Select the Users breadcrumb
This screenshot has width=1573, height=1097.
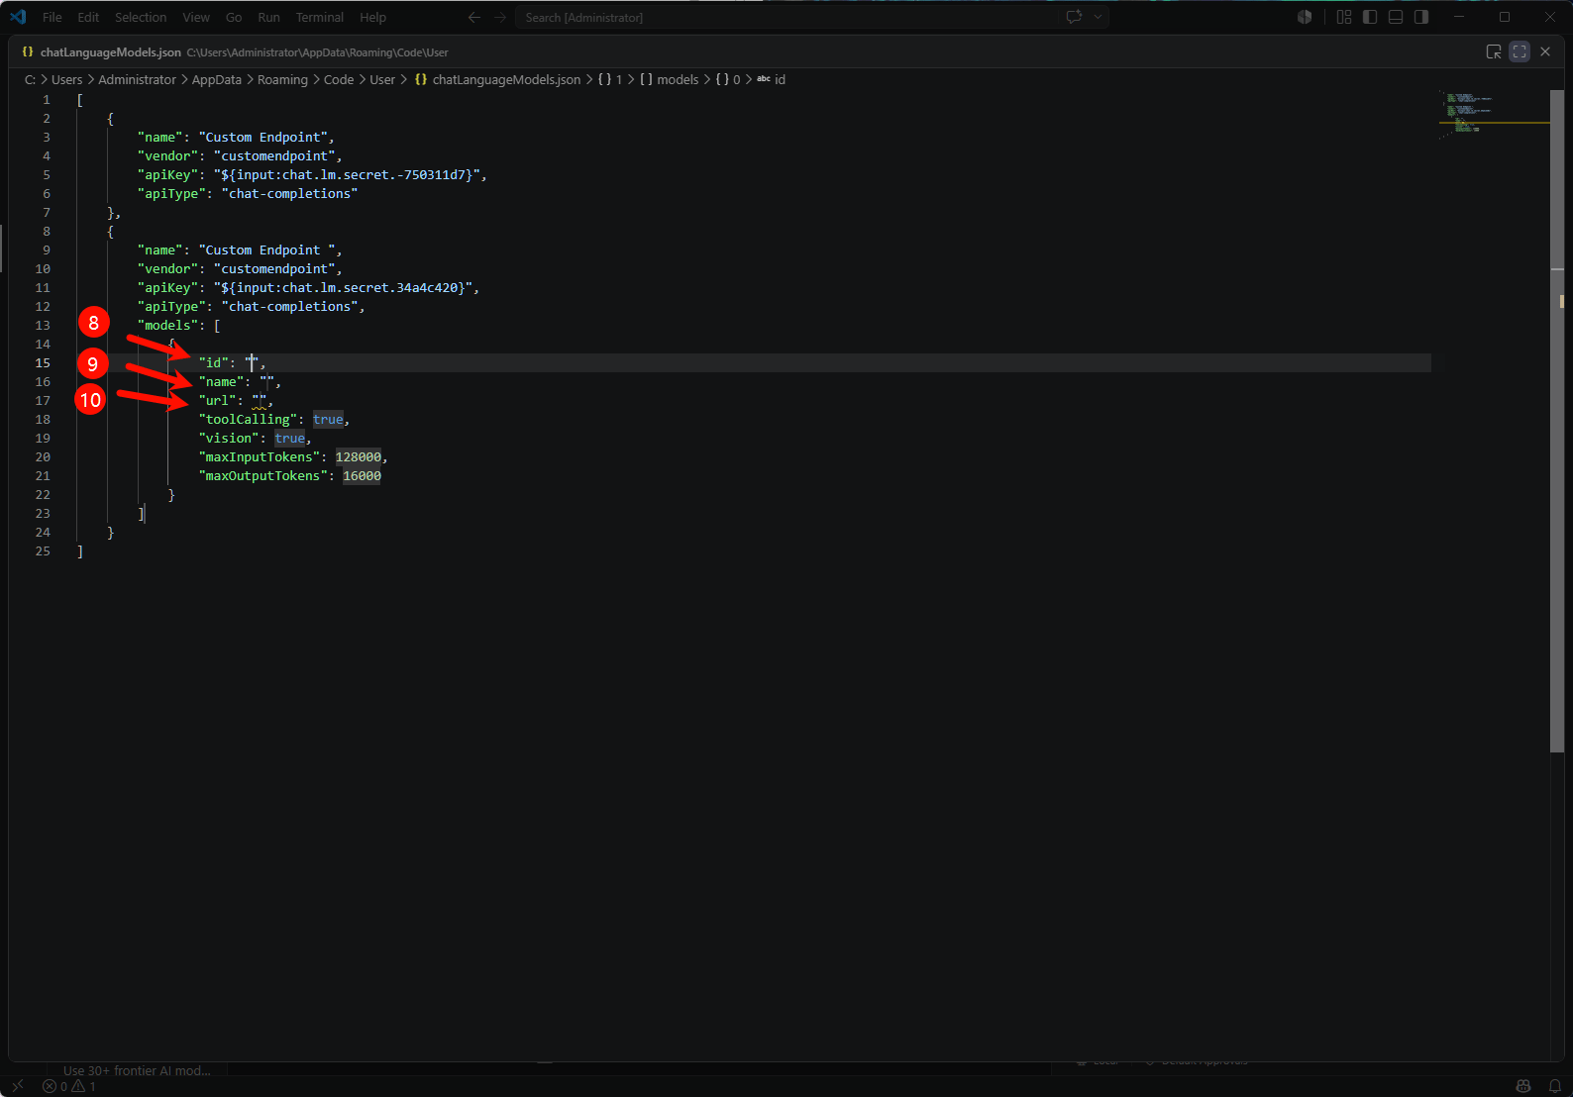67,79
